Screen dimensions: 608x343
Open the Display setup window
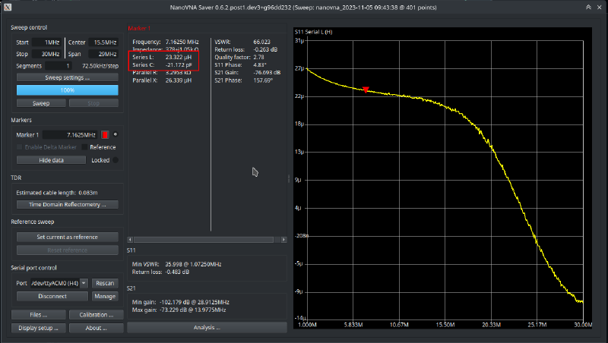[38, 328]
